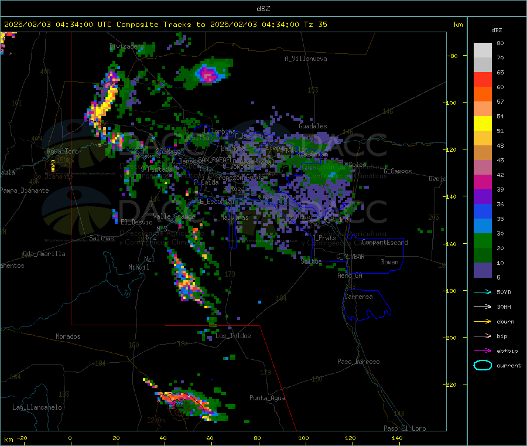
Task: Click the L_Malvinas map label
Action: (231, 218)
